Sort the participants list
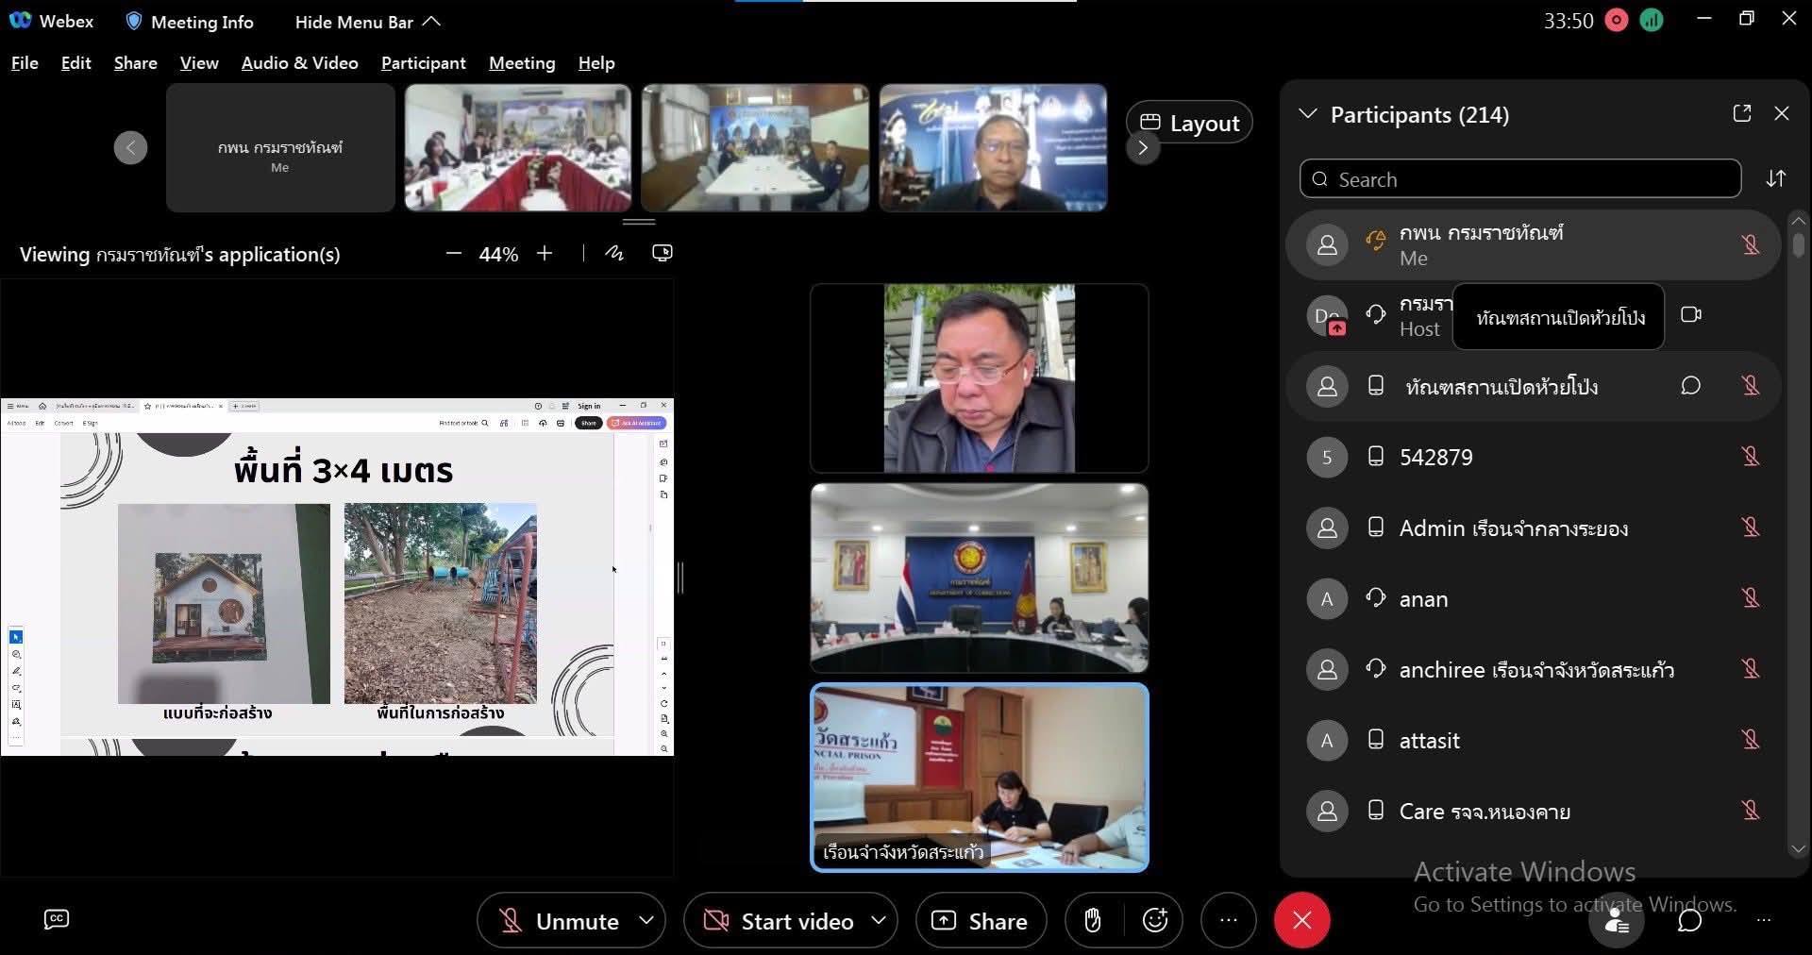This screenshot has width=1812, height=955. tap(1775, 178)
